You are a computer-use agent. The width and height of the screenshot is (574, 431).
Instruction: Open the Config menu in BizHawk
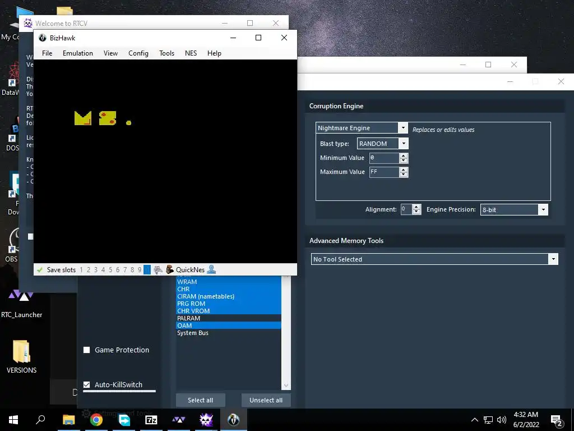138,53
